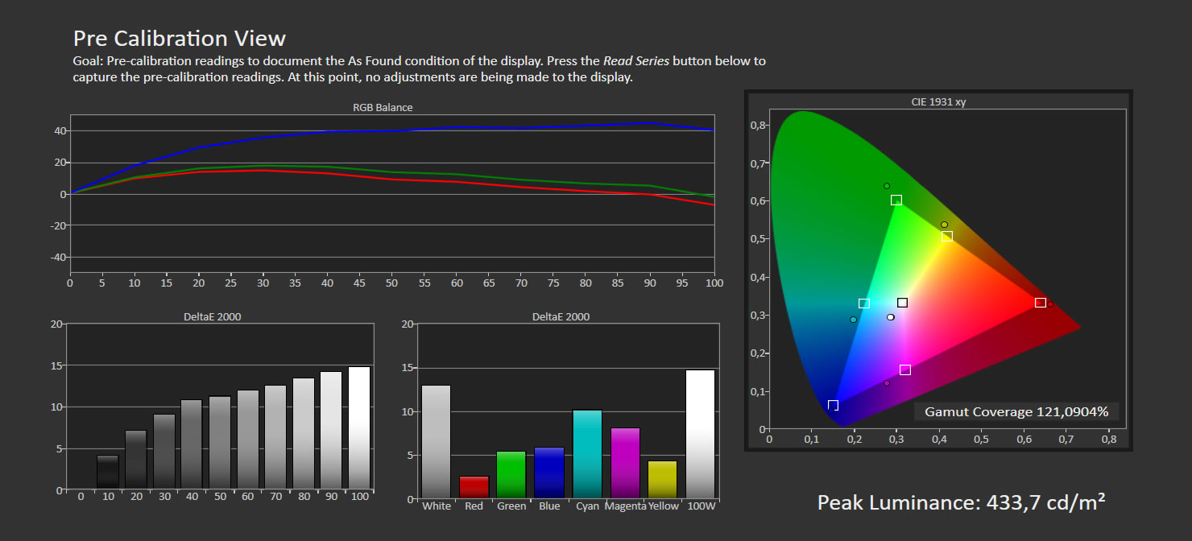Select the White bar in color DeltaE chart

click(436, 441)
